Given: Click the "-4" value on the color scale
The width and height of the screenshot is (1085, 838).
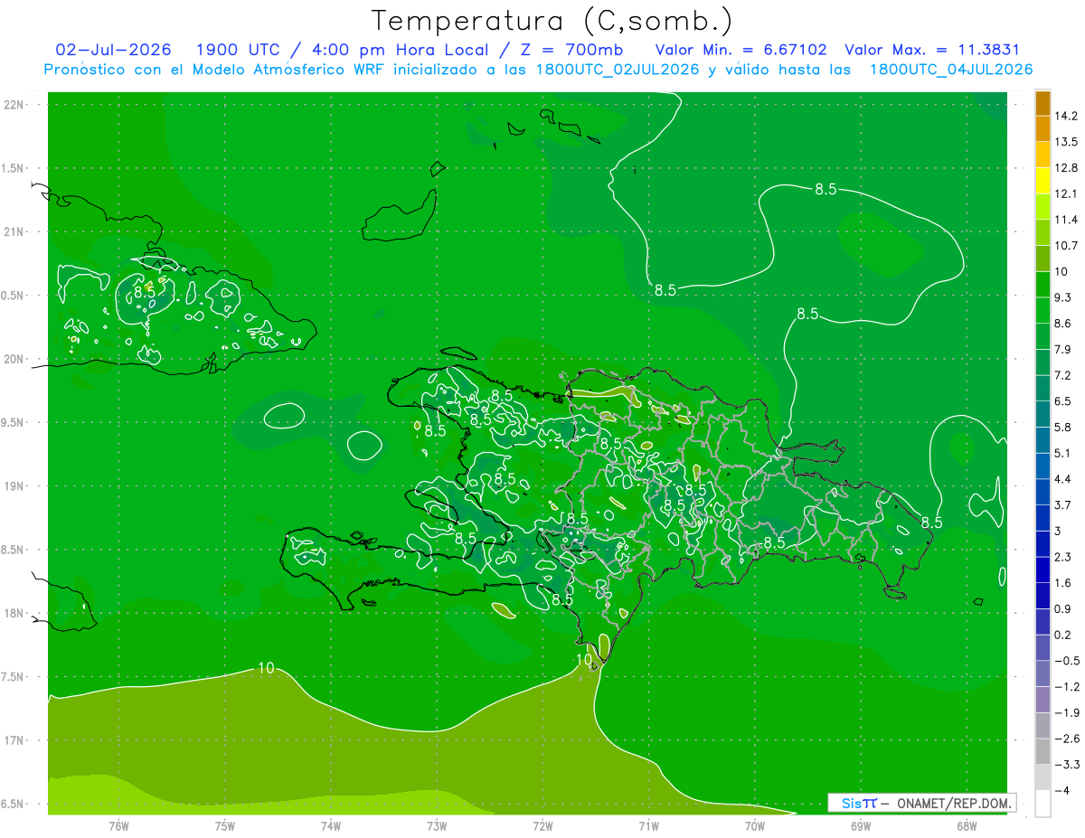Looking at the screenshot, I should 1062,791.
